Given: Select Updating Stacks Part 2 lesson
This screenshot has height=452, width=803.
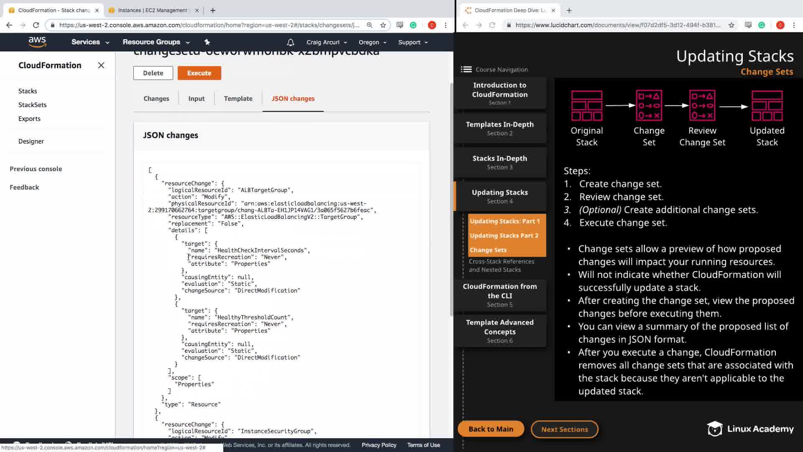Looking at the screenshot, I should pyautogui.click(x=504, y=236).
